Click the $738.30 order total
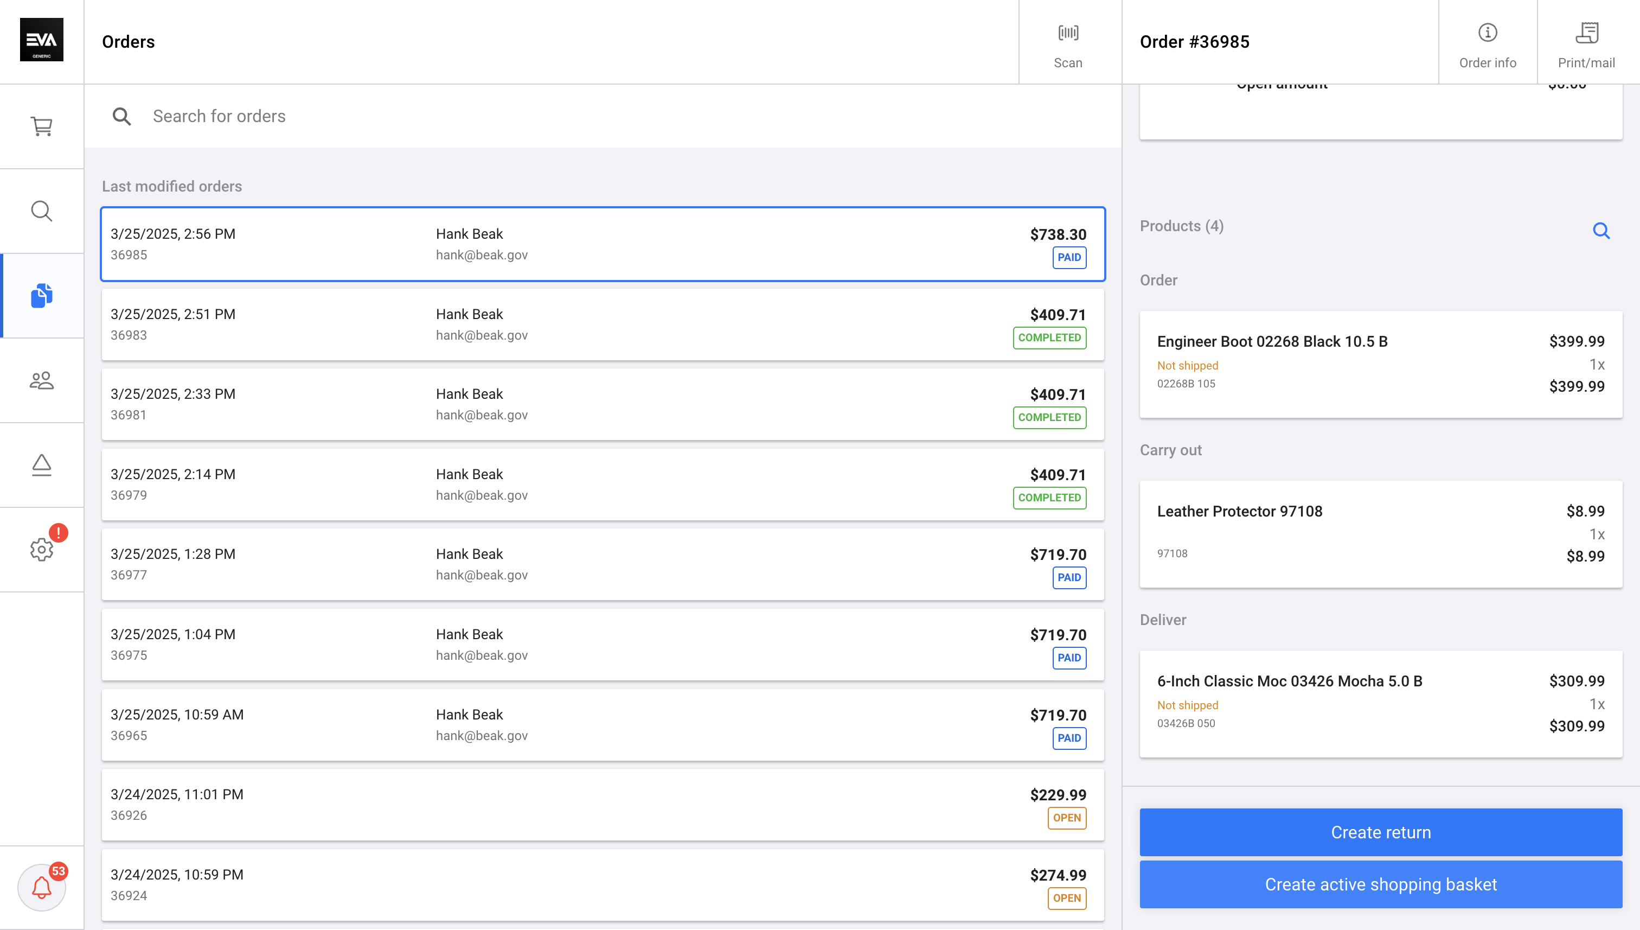The width and height of the screenshot is (1640, 930). 1058,234
